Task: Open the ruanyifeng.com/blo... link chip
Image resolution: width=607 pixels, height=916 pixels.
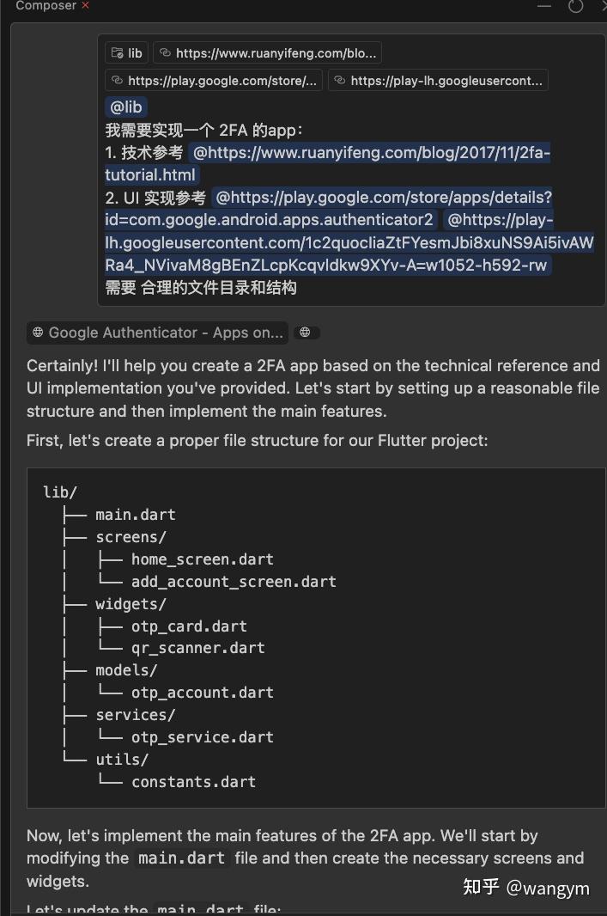Action: (267, 53)
